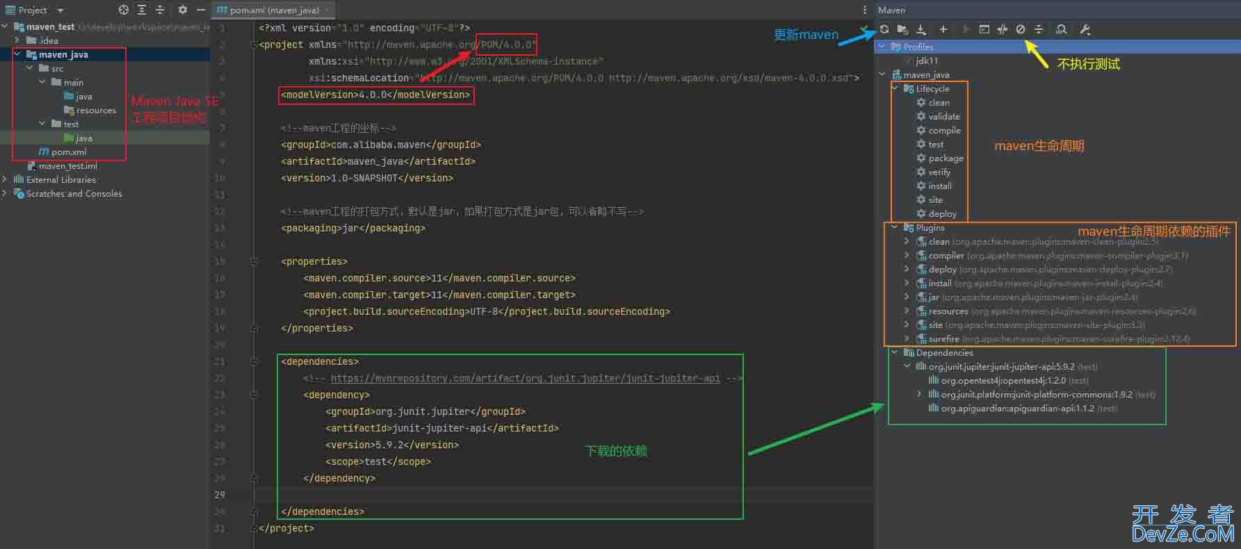Open Execute Maven Goal icon
The height and width of the screenshot is (549, 1241).
point(984,29)
